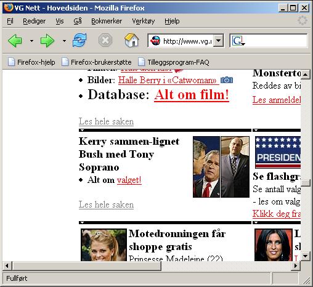Image resolution: width=313 pixels, height=287 pixels.
Task: Open Tilleggsprogram-FAQ bookmark
Action: pos(174,62)
